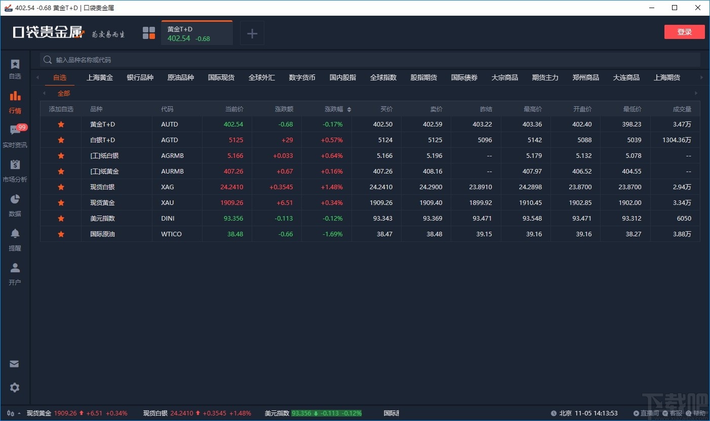This screenshot has height=421, width=710.
Task: Sort the table by 涨跌幅 column arrows
Action: 349,109
